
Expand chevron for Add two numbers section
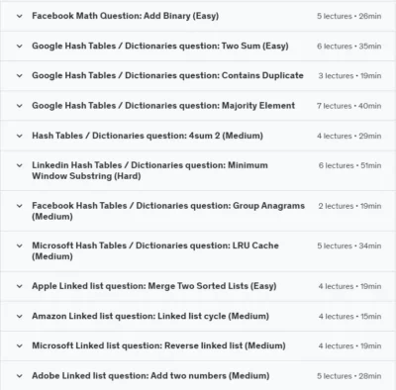click(20, 376)
